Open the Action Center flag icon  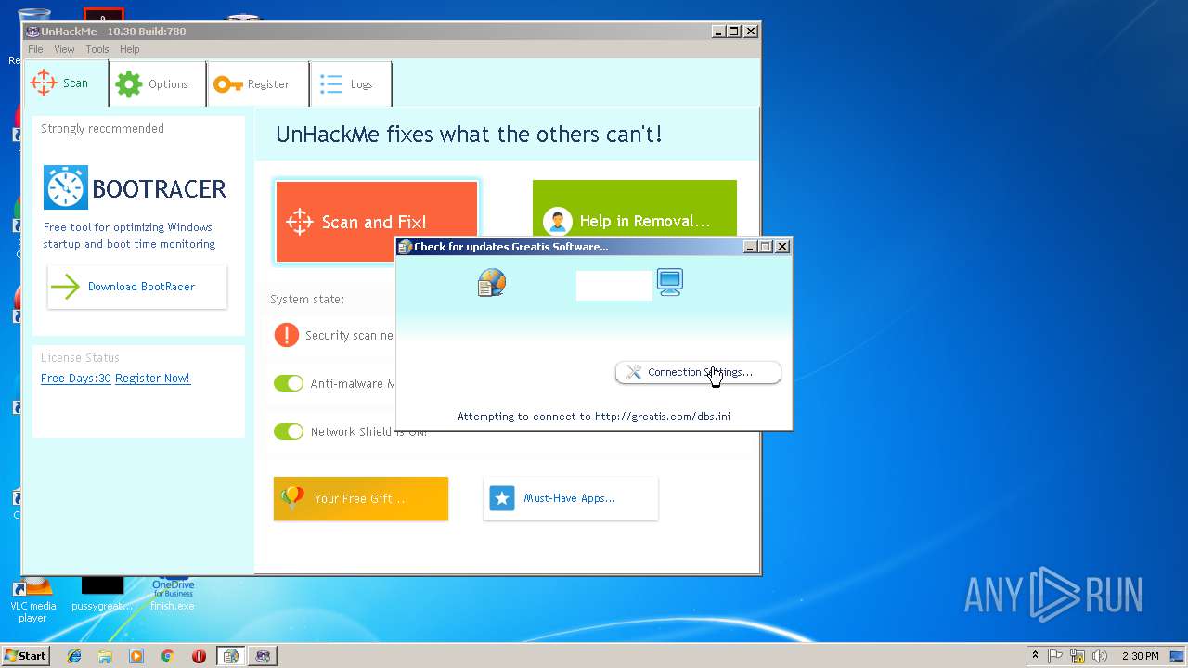pos(1055,656)
